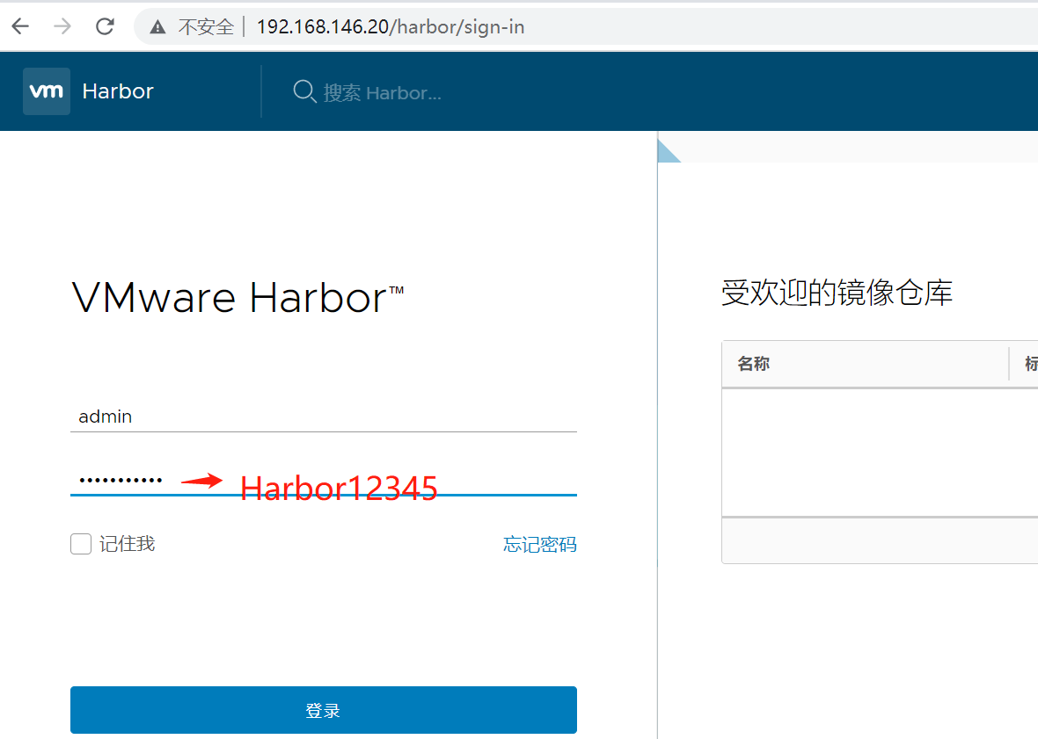Screen dimensions: 1038x739
Task: Select the 受欢迎的镜像仓库 section title
Action: (x=837, y=293)
